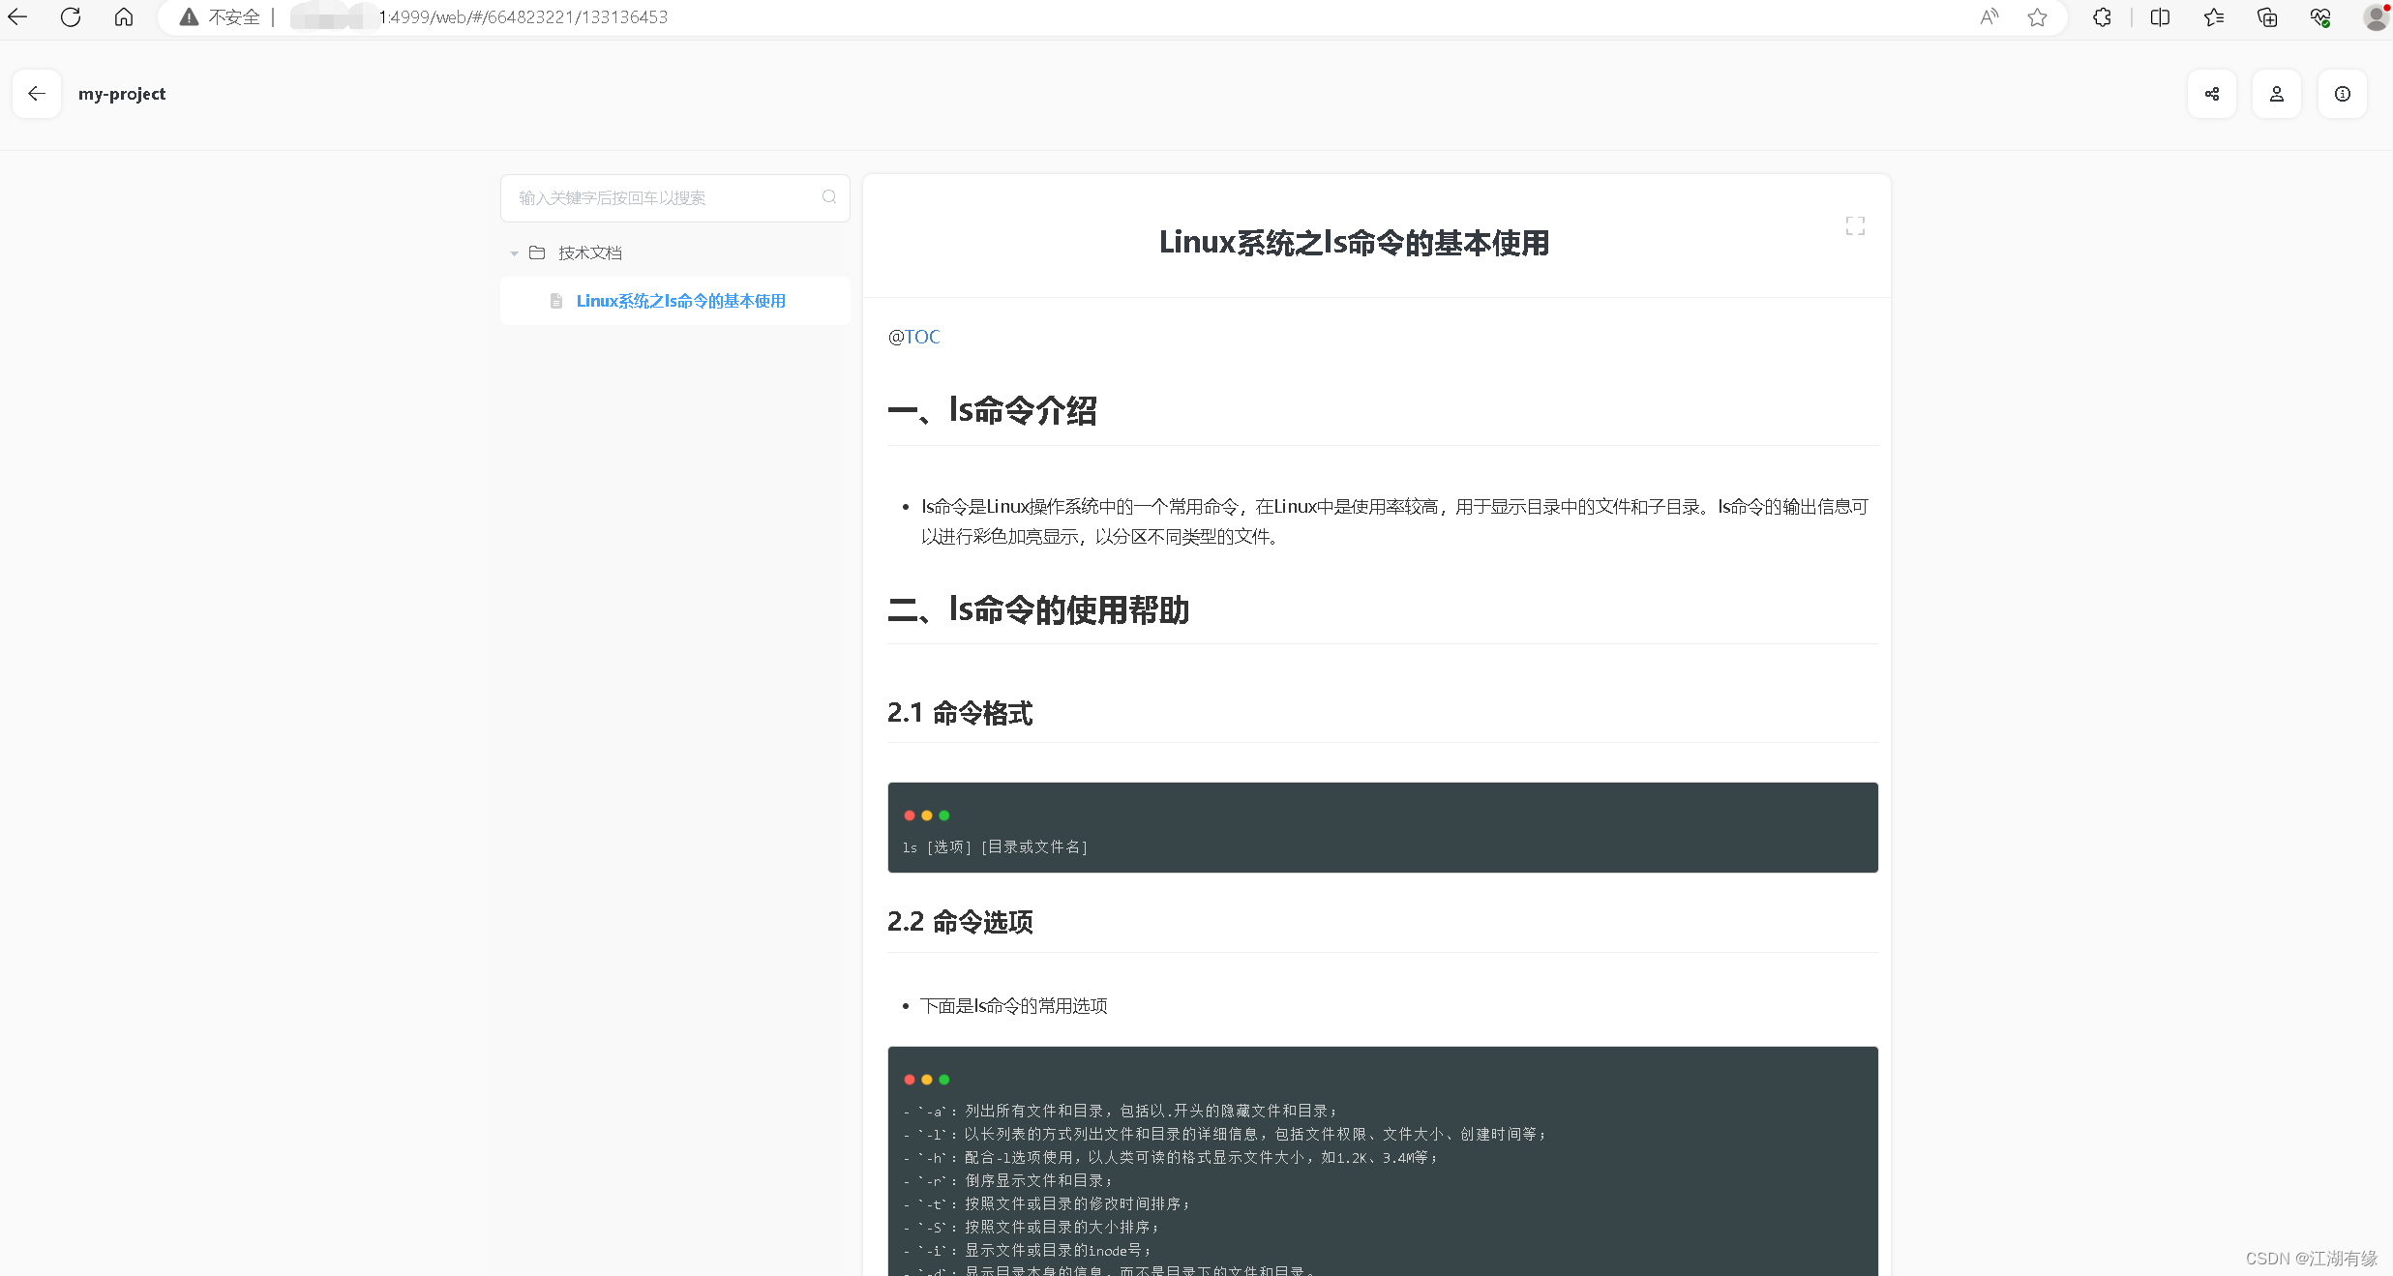Click subheading 2.2 命令选项
Viewport: 2393px width, 1276px height.
pos(960,922)
